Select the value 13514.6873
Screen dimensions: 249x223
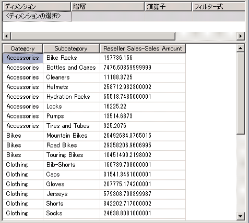click(143, 116)
